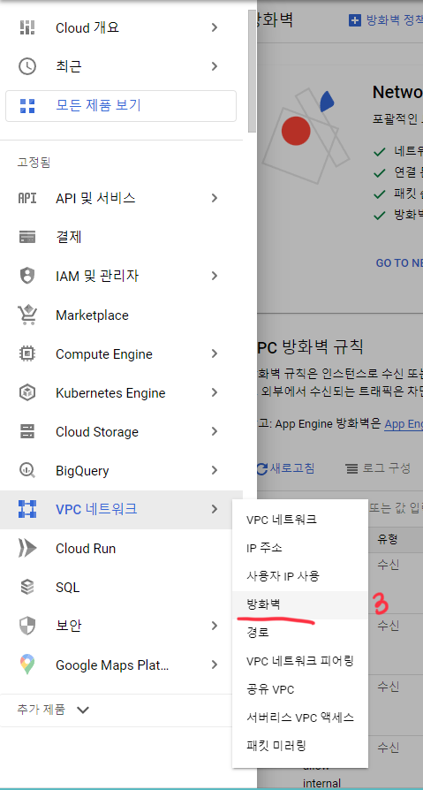The width and height of the screenshot is (423, 790).
Task: Click the 최근 clock icon
Action: pyautogui.click(x=27, y=66)
